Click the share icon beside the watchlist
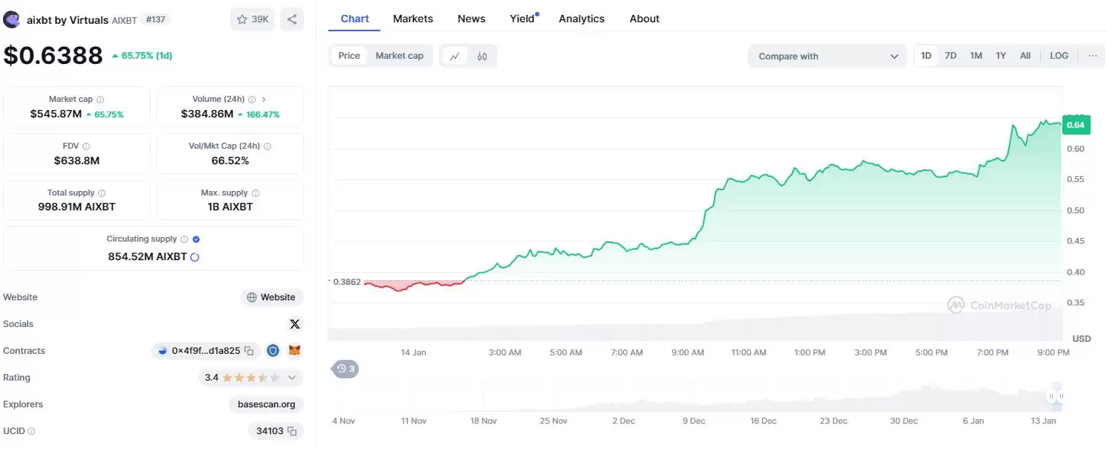This screenshot has height=449, width=1107. [x=292, y=19]
